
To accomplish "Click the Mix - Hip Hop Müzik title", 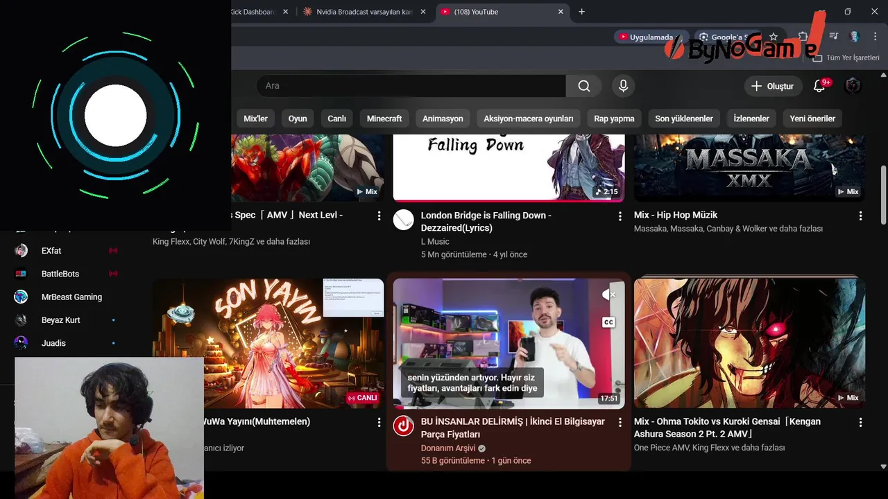I will pos(676,216).
